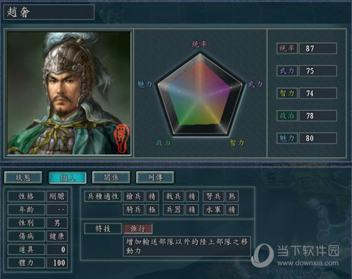Click the 魅力 stat value 80
The height and width of the screenshot is (279, 352).
tap(318, 138)
